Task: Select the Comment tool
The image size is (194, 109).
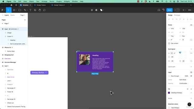Action: (44, 10)
